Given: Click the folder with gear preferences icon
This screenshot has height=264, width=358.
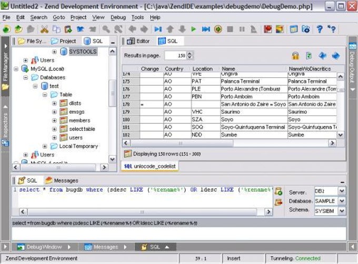Looking at the screenshot, I should coord(306,29).
